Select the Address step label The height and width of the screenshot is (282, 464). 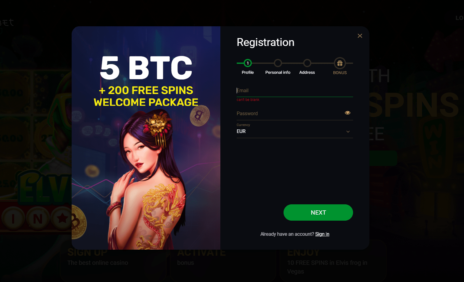tap(307, 72)
